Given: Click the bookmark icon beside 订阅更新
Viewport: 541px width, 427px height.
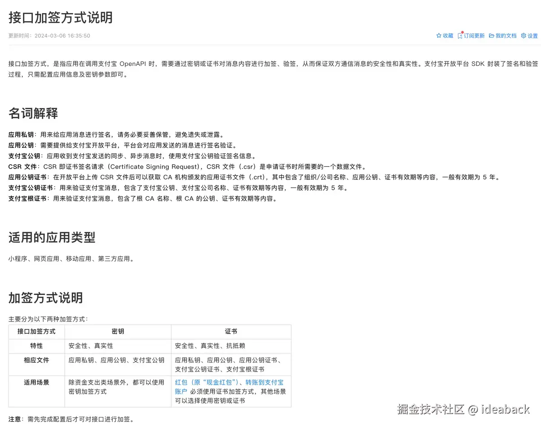Looking at the screenshot, I should [x=460, y=36].
